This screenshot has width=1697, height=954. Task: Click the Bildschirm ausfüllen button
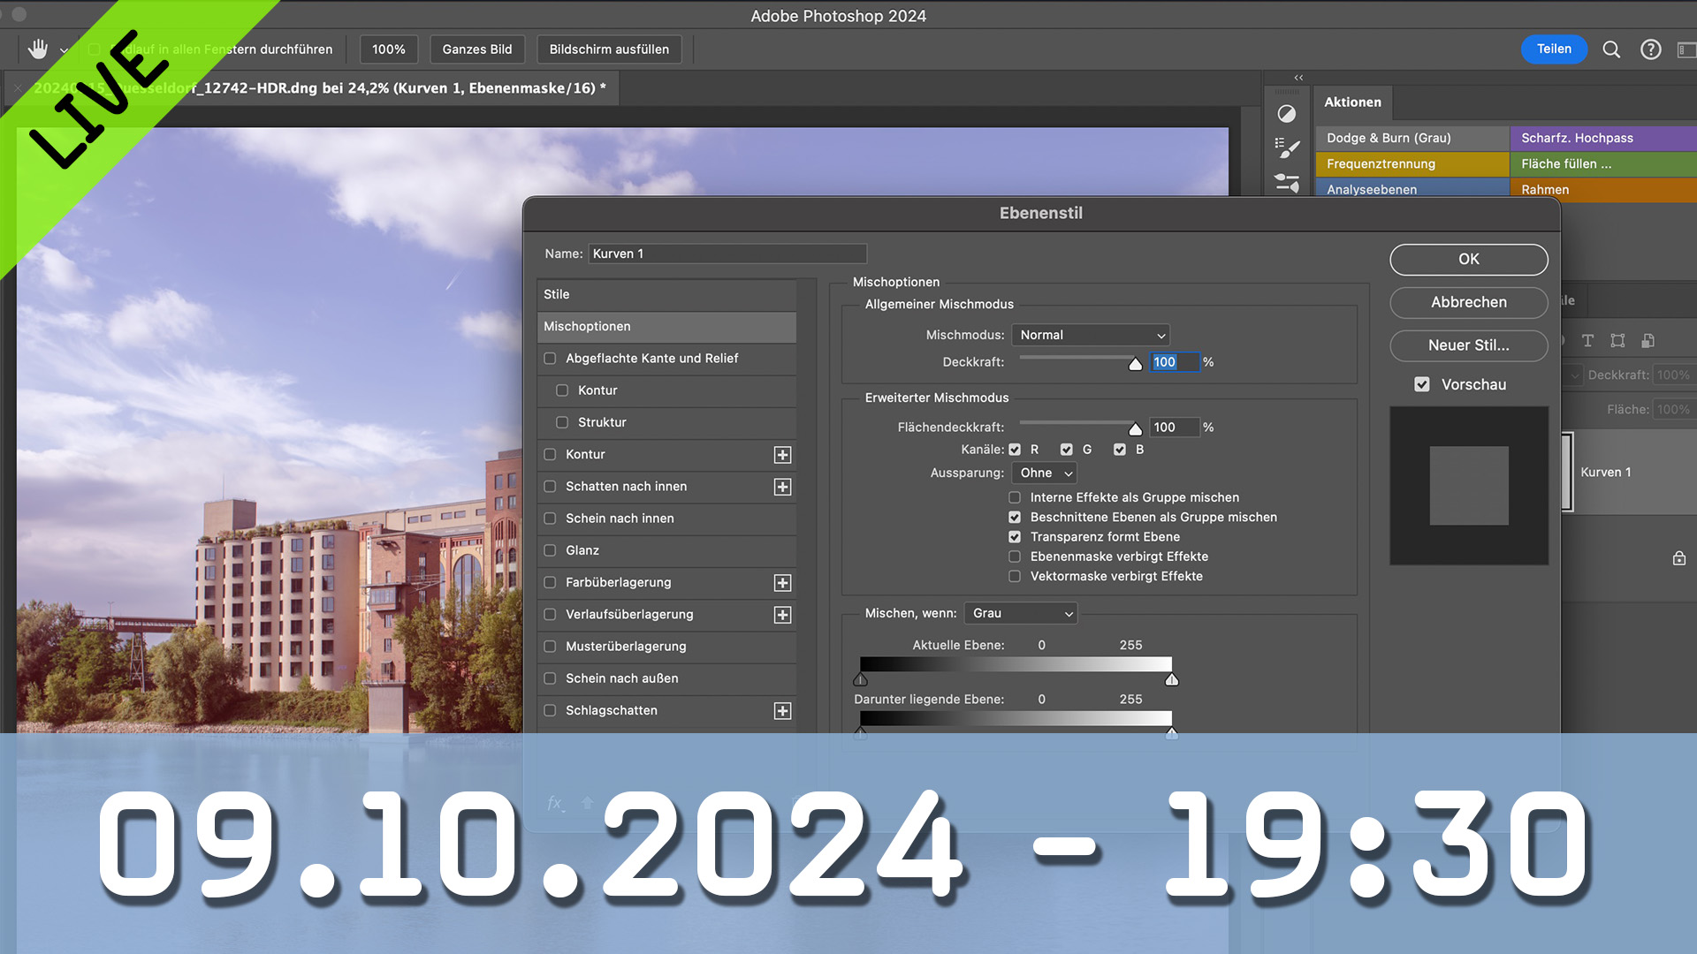point(609,49)
